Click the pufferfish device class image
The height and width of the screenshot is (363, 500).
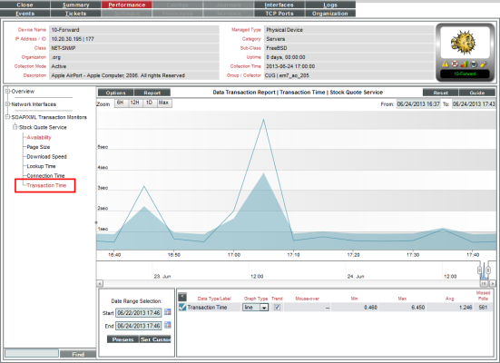tap(464, 43)
